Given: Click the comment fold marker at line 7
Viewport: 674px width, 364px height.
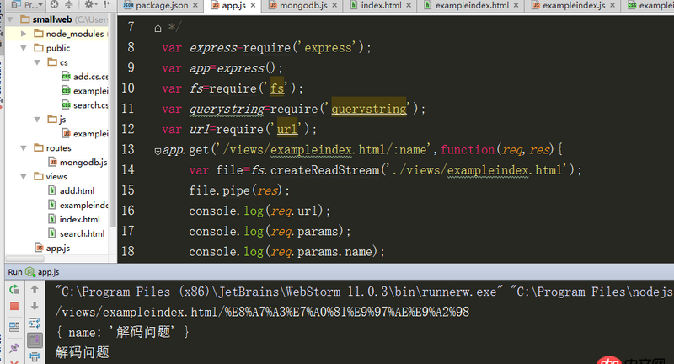Looking at the screenshot, I should pos(158,28).
